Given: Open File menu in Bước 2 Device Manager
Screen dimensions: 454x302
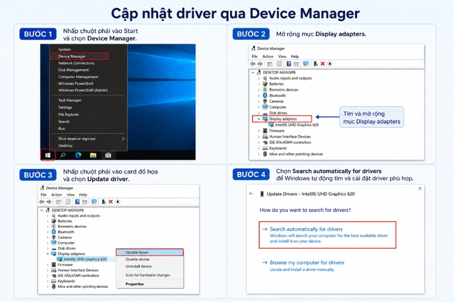Looking at the screenshot, I should coord(255,56).
